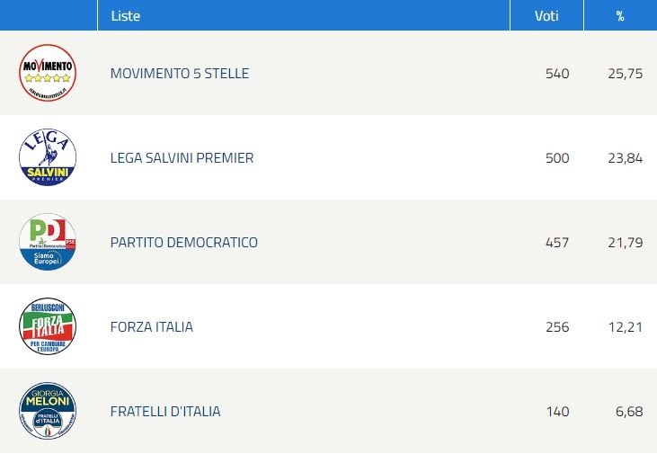This screenshot has height=454, width=657.
Task: Click the Partito Democratico logo
Action: click(x=48, y=242)
